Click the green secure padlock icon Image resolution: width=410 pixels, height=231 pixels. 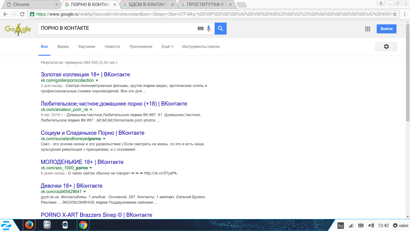[32, 14]
